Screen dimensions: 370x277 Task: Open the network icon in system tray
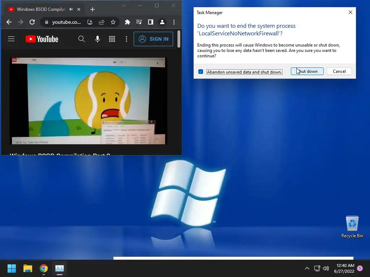point(317,268)
